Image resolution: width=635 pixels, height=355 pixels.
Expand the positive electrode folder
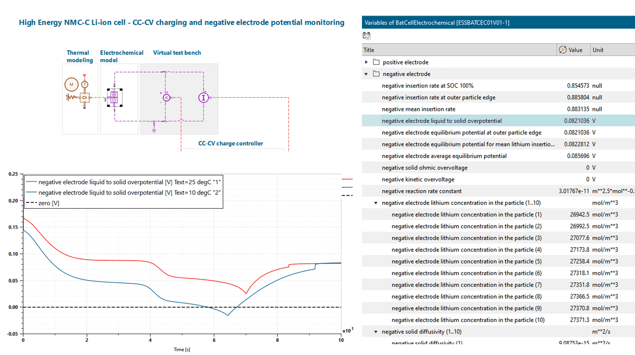point(366,62)
